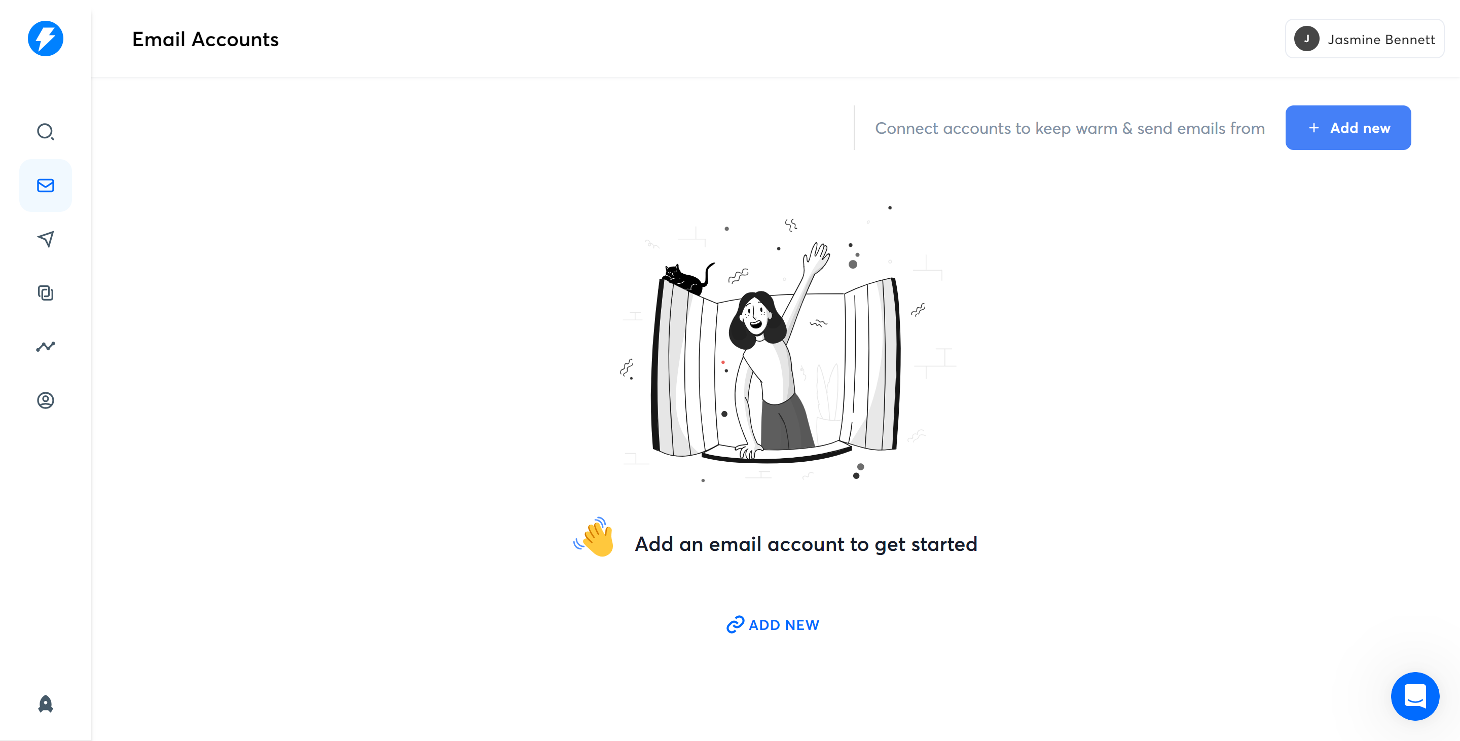Open the Search panel icon

pyautogui.click(x=46, y=132)
